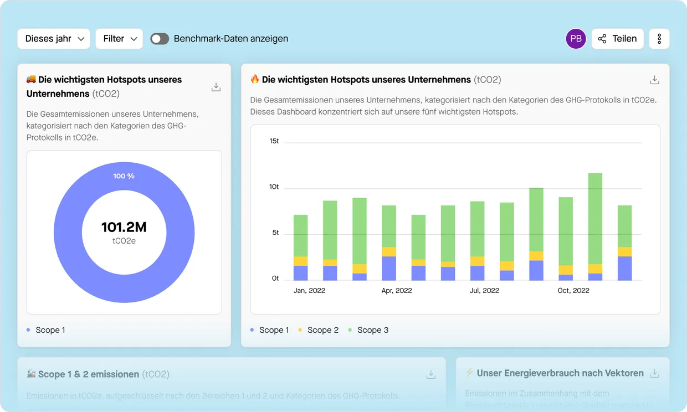
Task: Click the share icon in Teilen button
Action: coord(602,39)
